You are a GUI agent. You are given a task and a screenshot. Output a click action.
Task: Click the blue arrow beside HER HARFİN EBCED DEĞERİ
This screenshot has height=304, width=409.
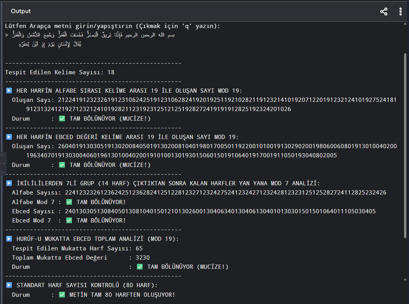pyautogui.click(x=9, y=137)
